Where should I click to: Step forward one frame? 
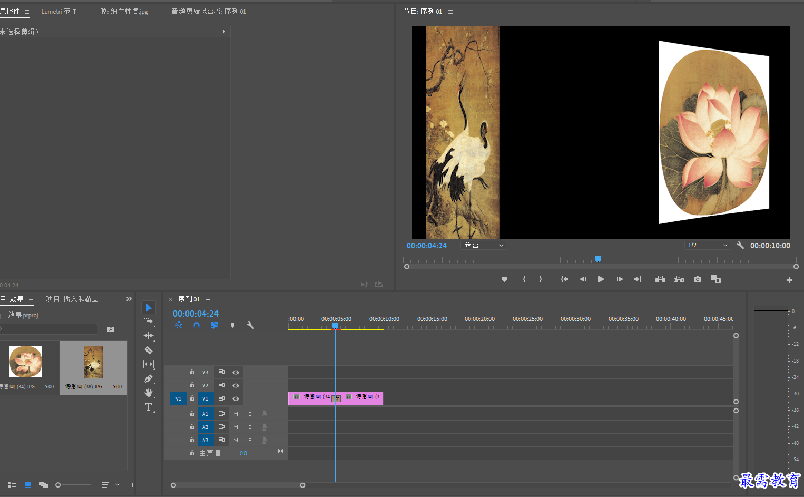[x=620, y=279]
